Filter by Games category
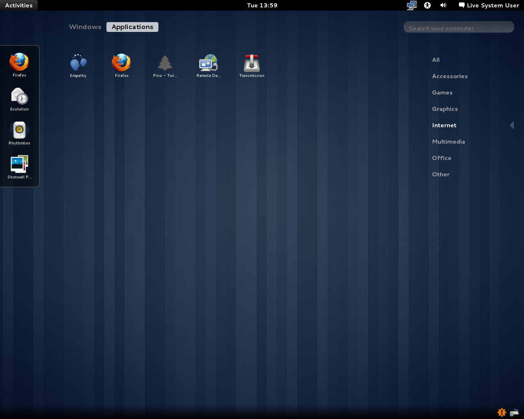This screenshot has width=524, height=419. [x=443, y=92]
